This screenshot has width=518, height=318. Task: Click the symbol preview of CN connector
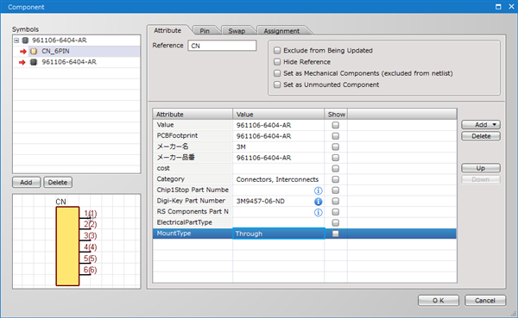coord(77,241)
